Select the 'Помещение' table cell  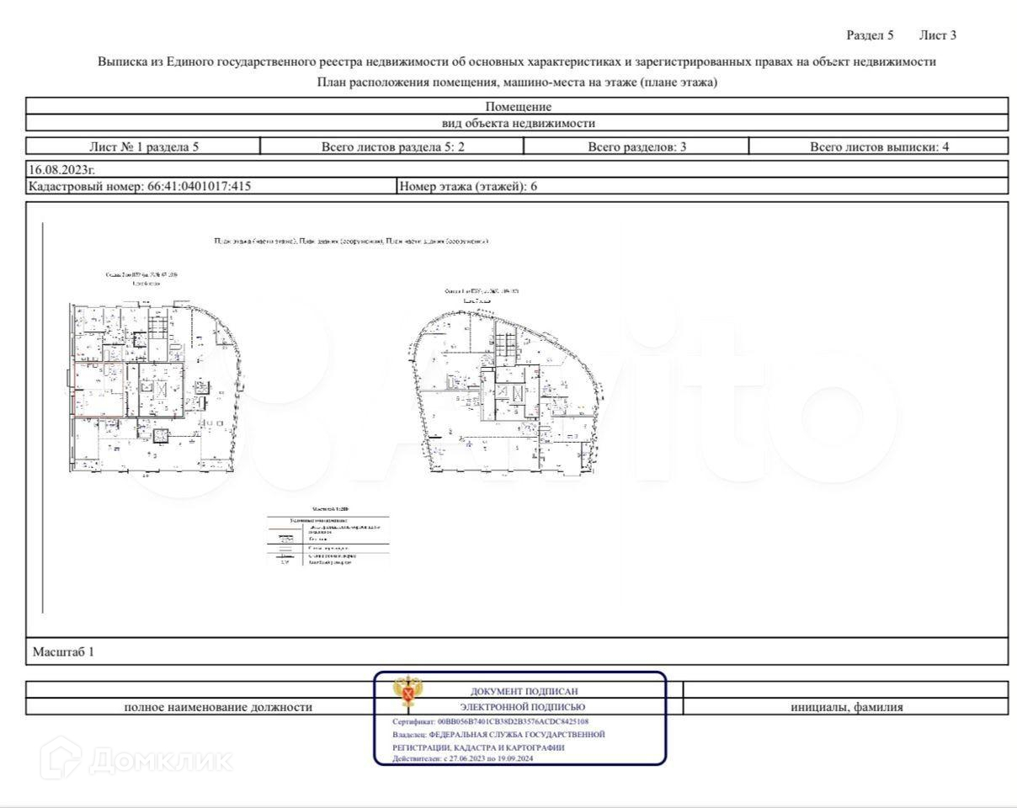pyautogui.click(x=517, y=106)
